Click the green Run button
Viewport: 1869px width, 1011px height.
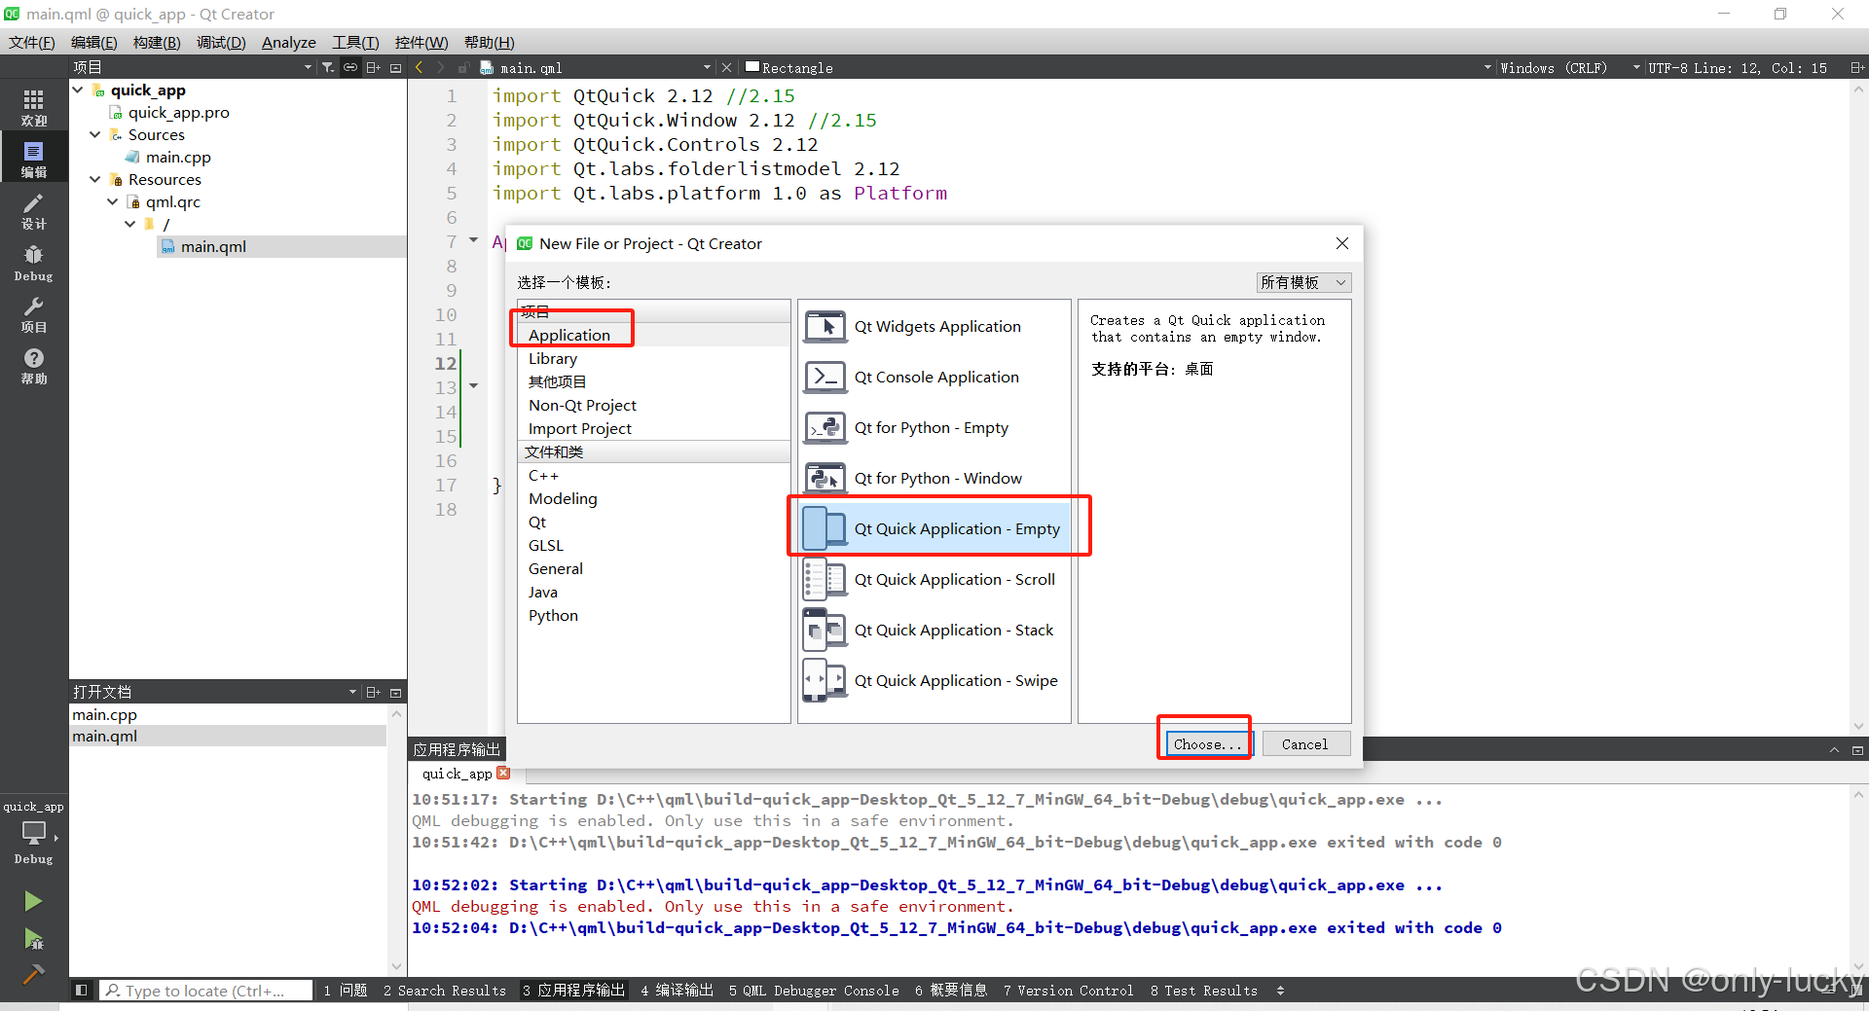tap(33, 901)
